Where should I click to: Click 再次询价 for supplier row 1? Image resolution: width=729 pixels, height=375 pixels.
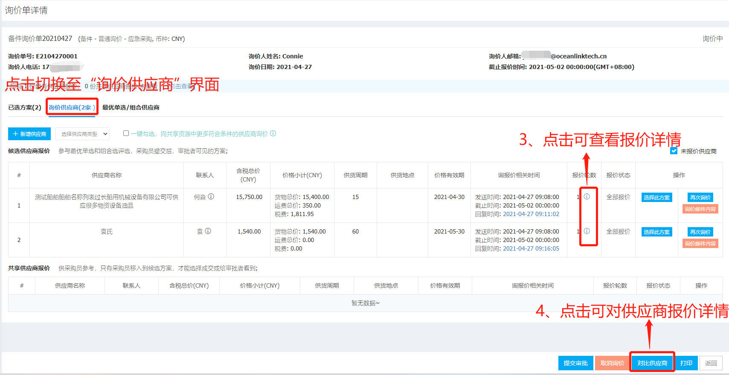pos(700,197)
